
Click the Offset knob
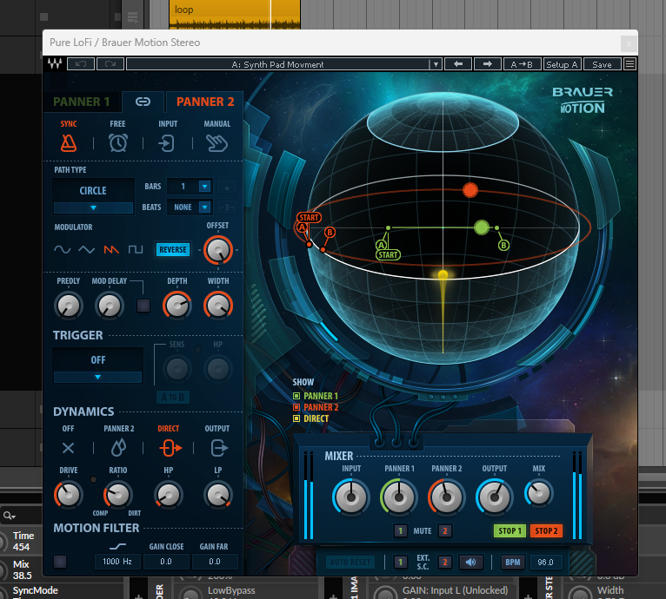tap(218, 250)
